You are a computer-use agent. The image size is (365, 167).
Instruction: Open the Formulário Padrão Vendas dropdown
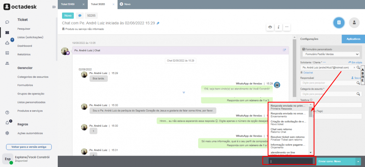tap(330, 54)
